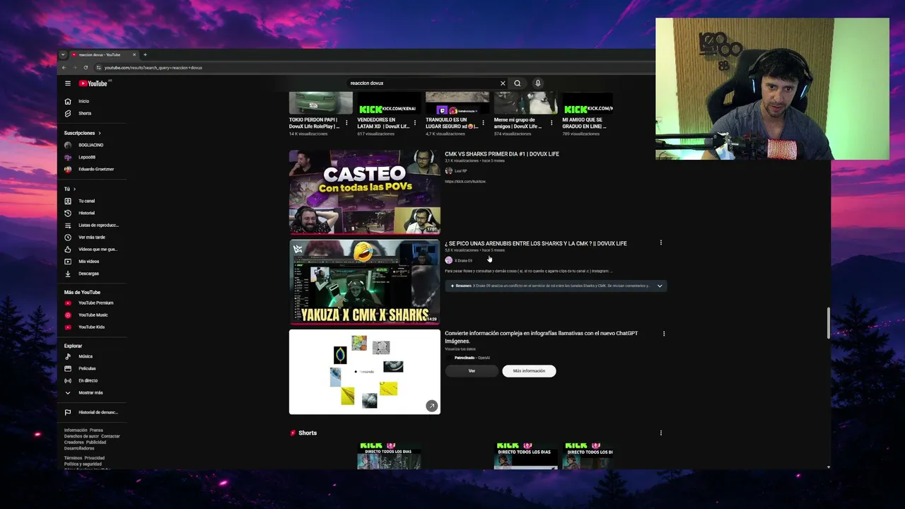Play the CASTEO con todas las POVs thumbnail
The width and height of the screenshot is (905, 509).
coord(365,192)
